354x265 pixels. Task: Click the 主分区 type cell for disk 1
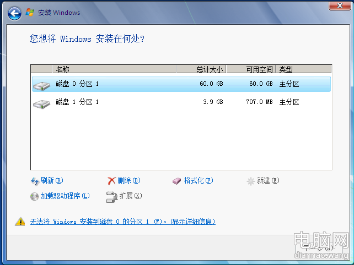(x=289, y=102)
